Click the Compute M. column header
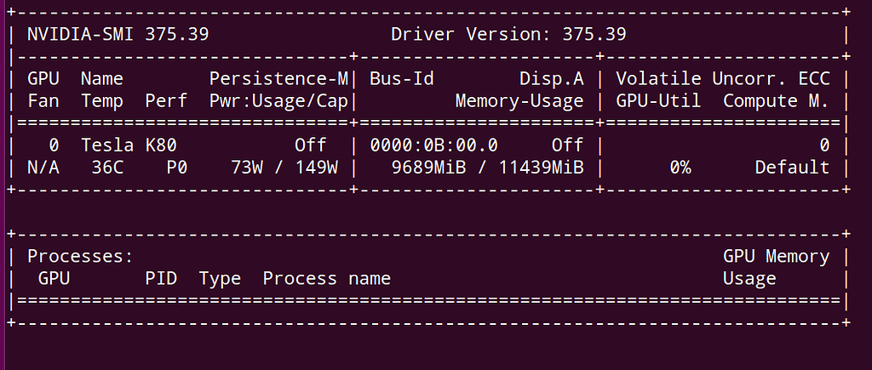This screenshot has width=872, height=370. (776, 101)
